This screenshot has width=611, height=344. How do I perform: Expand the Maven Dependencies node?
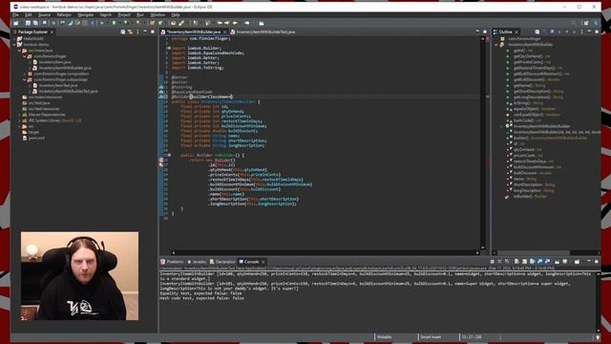19,115
